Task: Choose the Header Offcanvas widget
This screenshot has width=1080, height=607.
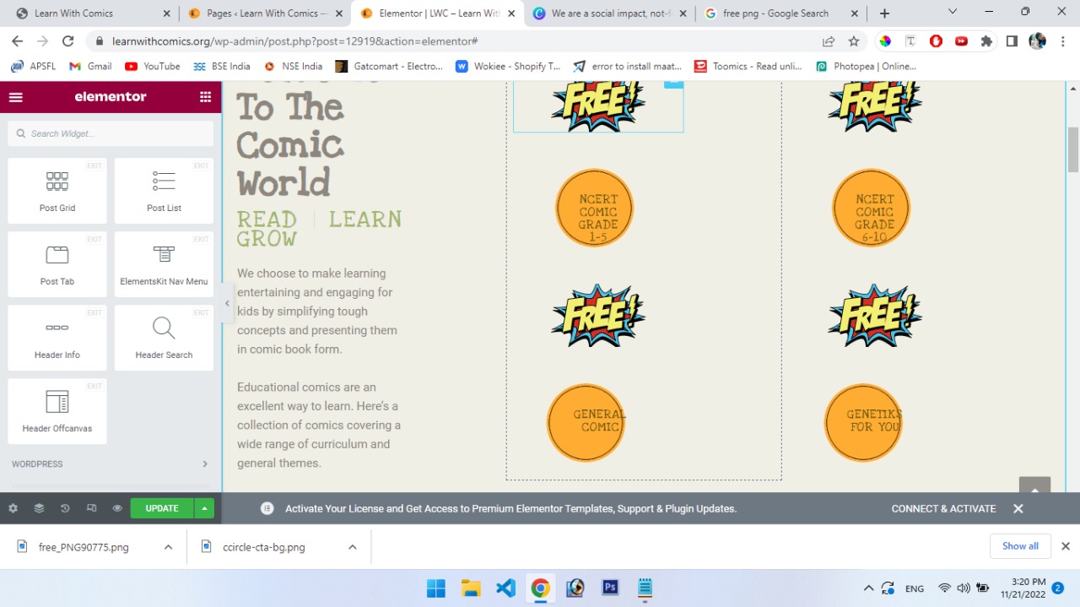Action: tap(57, 410)
